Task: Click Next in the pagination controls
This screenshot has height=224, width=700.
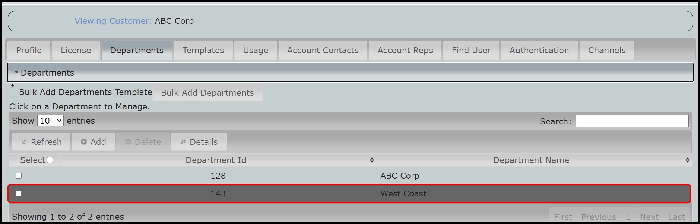Action: click(x=649, y=217)
